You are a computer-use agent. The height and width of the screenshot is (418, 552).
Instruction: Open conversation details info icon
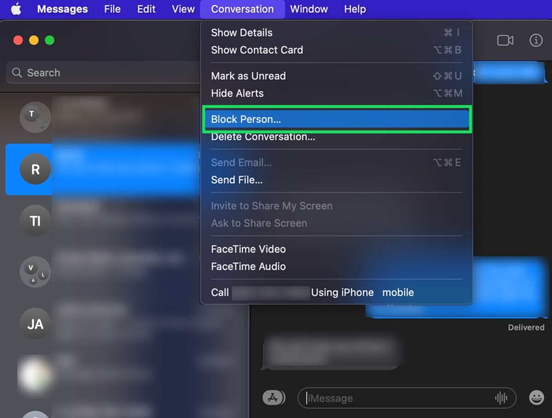[x=536, y=40]
